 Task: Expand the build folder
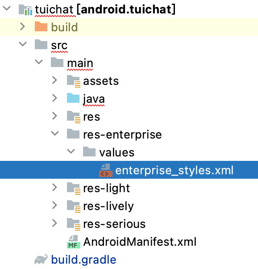pos(22,26)
